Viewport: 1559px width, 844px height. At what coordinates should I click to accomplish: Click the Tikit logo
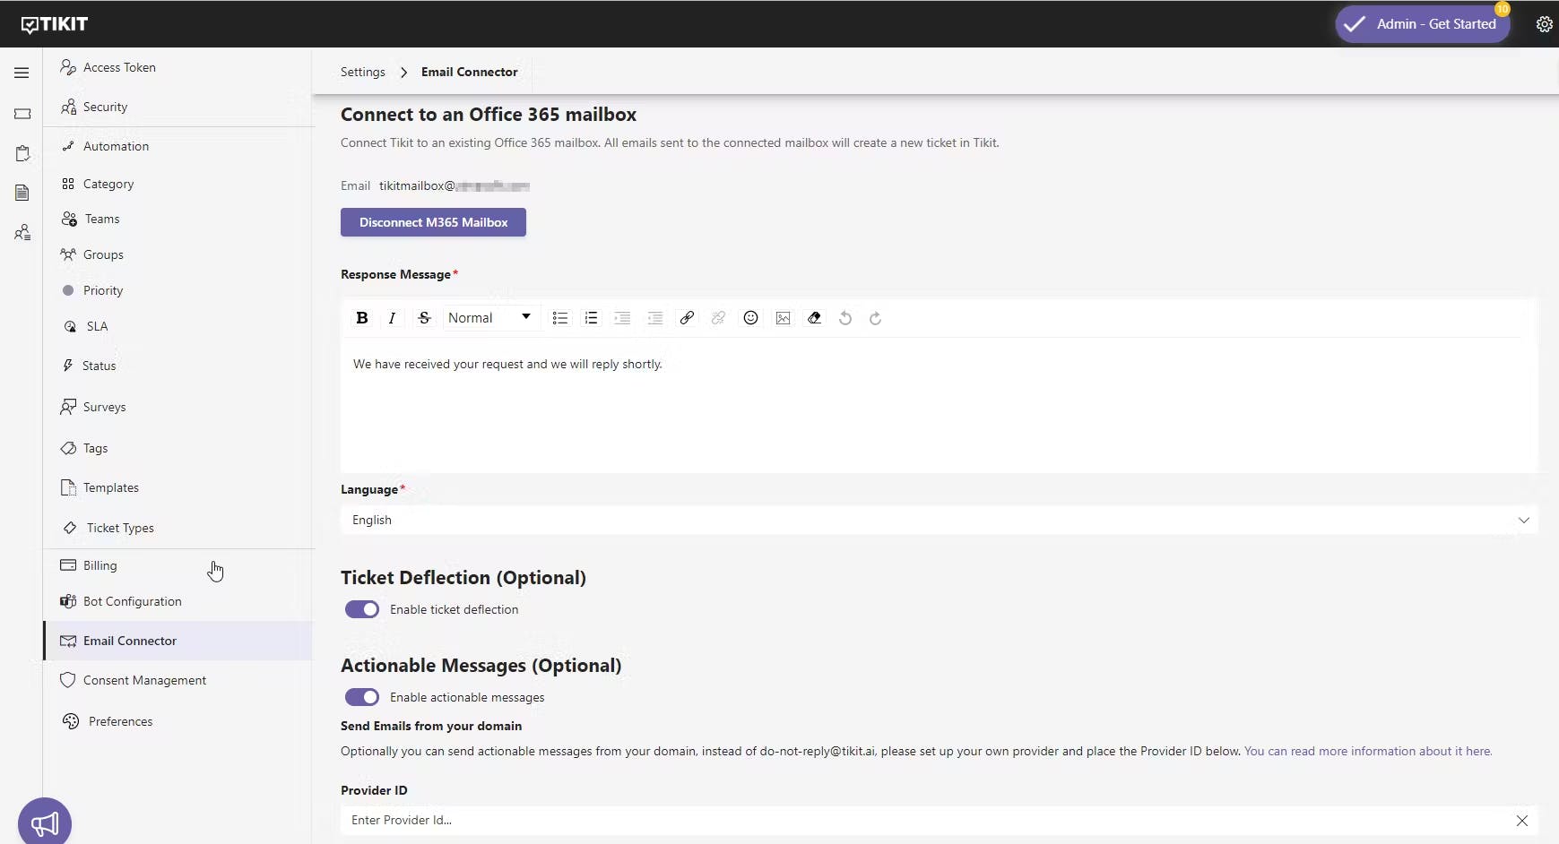(x=55, y=24)
